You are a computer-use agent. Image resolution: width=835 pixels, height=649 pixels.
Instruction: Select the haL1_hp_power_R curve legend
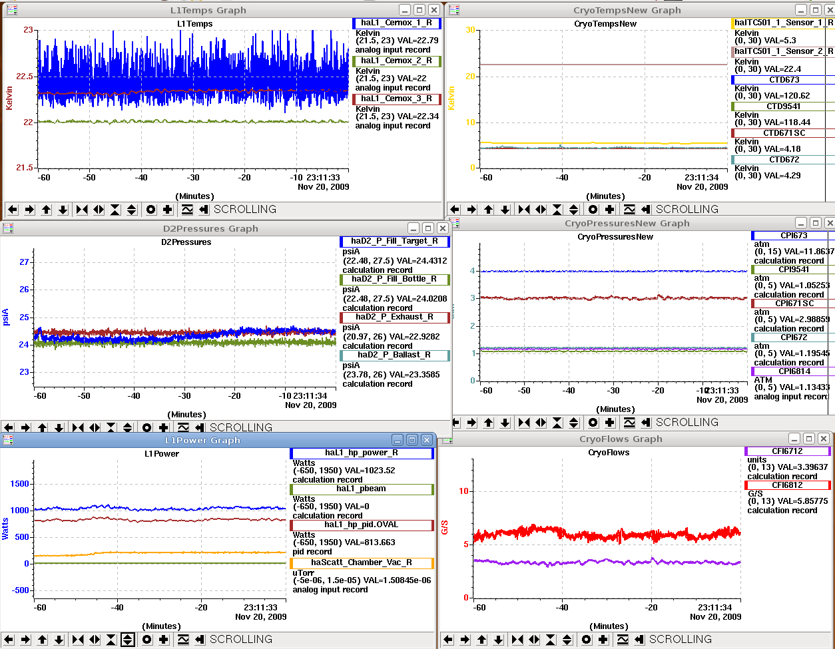point(362,453)
